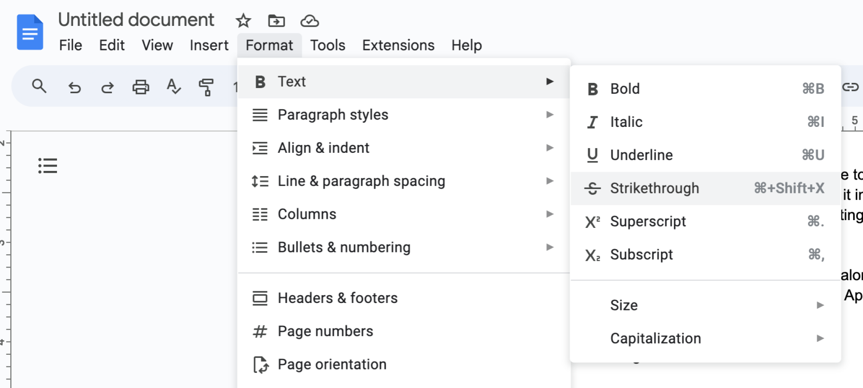
Task: Choose Page orientation option
Action: click(404, 365)
